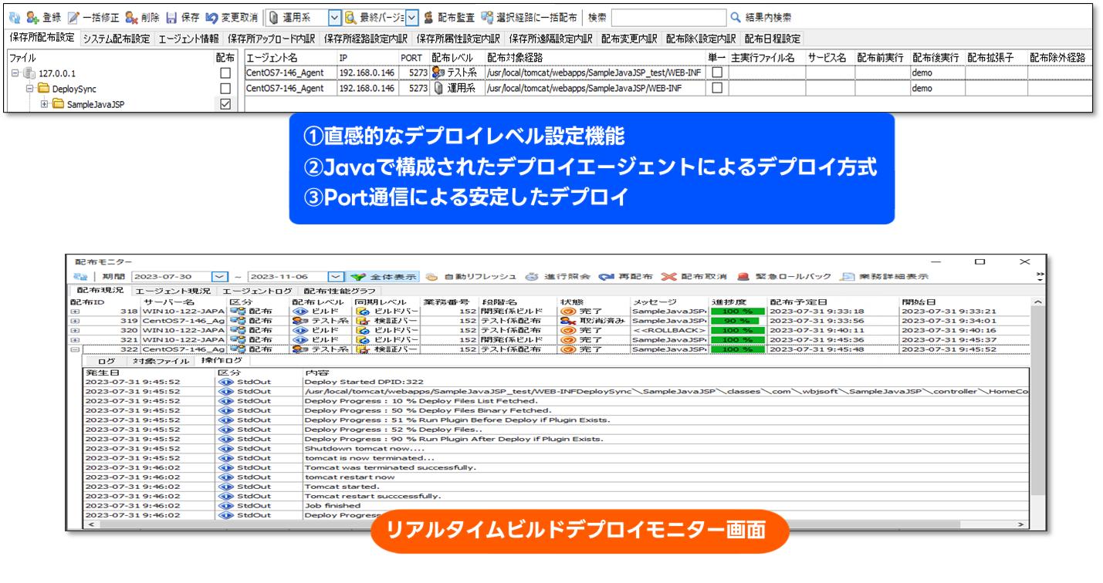Viewport: 1103px width, 583px height.
Task: Switch to the システム配布設定 tab
Action: tap(117, 39)
